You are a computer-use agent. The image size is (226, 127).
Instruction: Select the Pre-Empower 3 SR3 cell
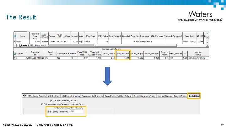(x=198, y=58)
